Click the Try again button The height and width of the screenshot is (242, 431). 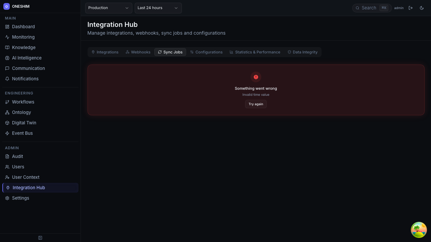tap(256, 104)
